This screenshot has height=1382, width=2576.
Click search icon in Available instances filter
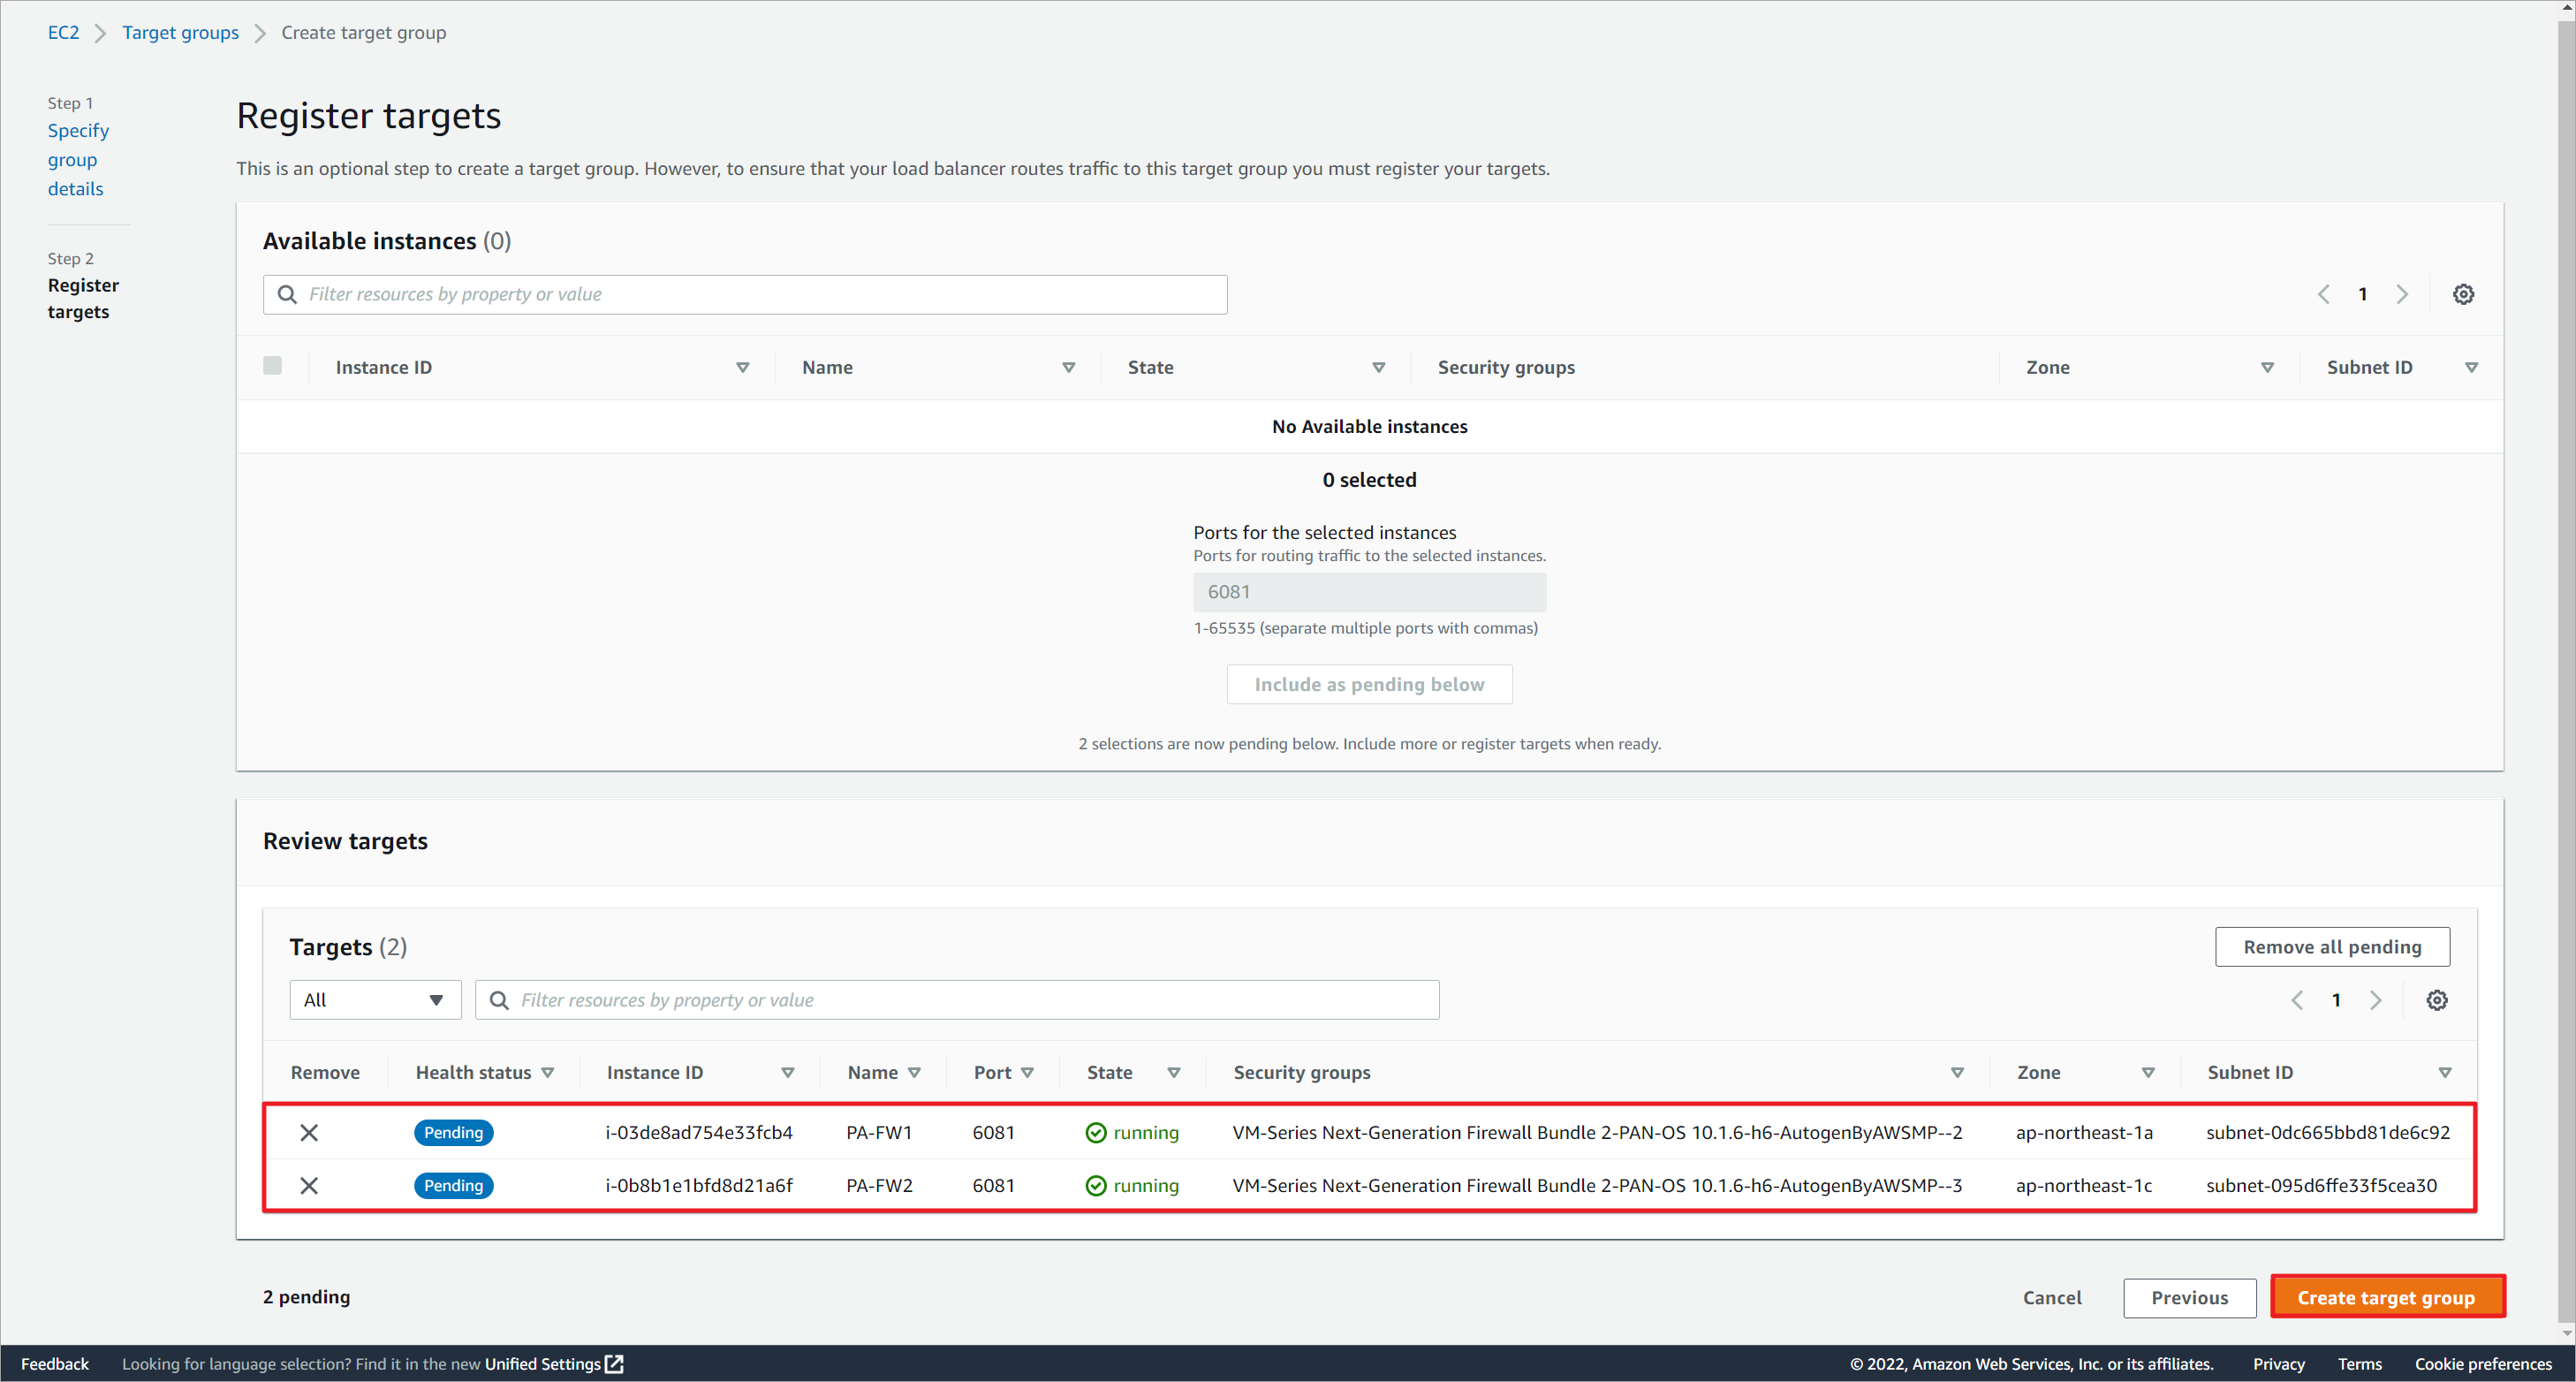click(x=287, y=294)
